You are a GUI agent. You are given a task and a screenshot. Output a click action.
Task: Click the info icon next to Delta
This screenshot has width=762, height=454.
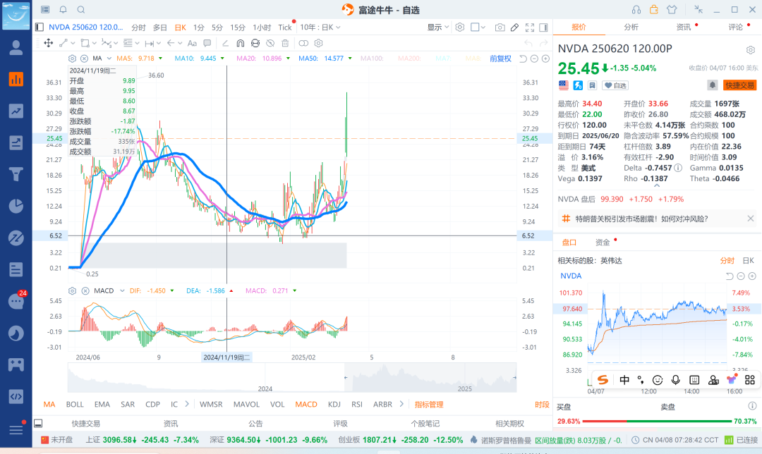678,168
